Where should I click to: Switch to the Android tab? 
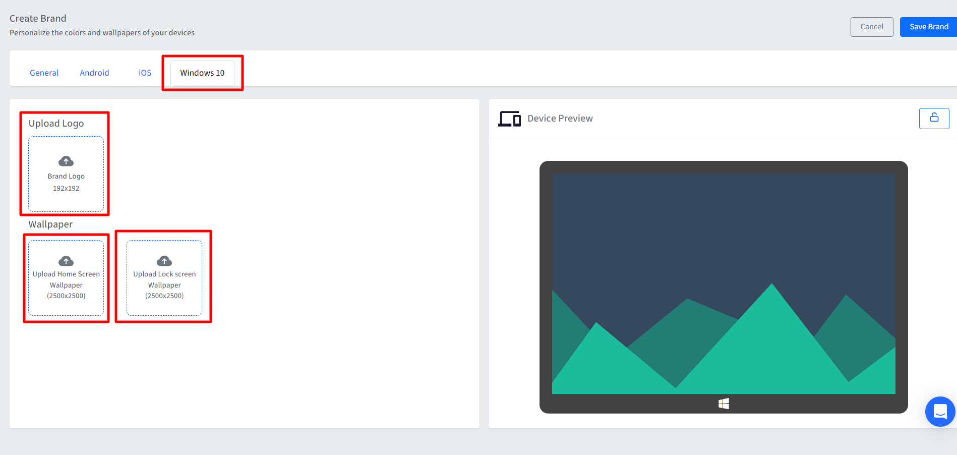coord(94,73)
